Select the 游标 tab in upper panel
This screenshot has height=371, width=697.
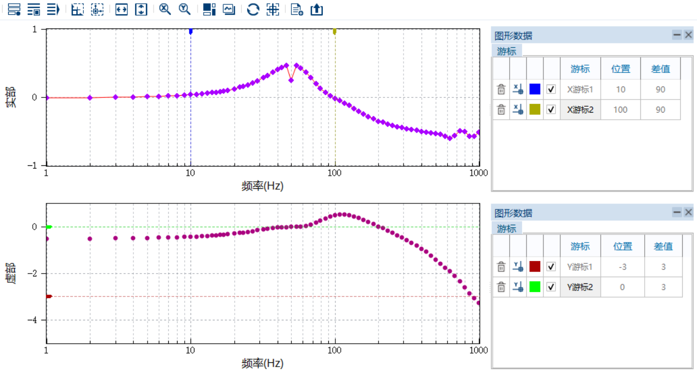[x=506, y=51]
